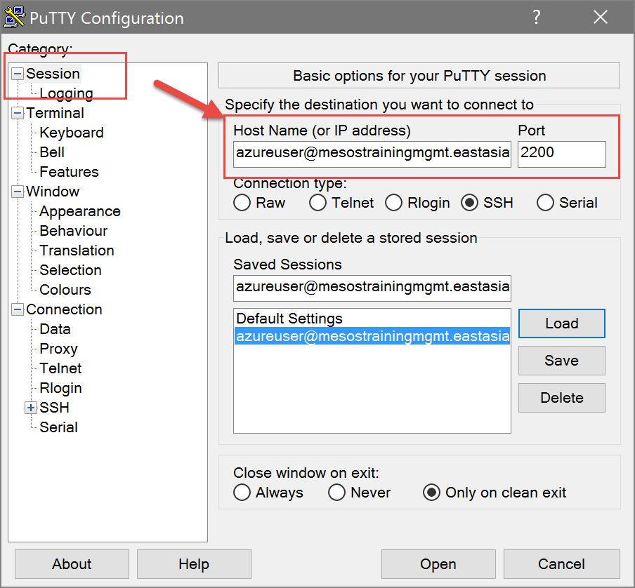Open the Bell settings category
The image size is (635, 588).
point(52,152)
